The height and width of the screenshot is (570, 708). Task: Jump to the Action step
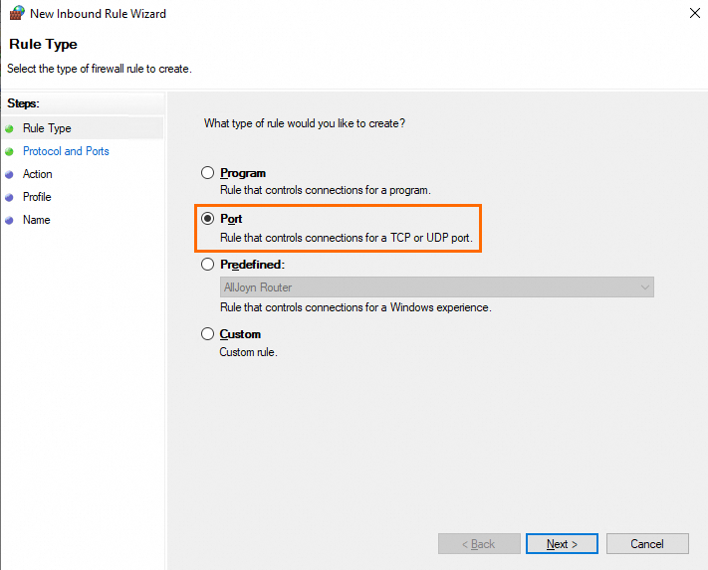pos(38,174)
